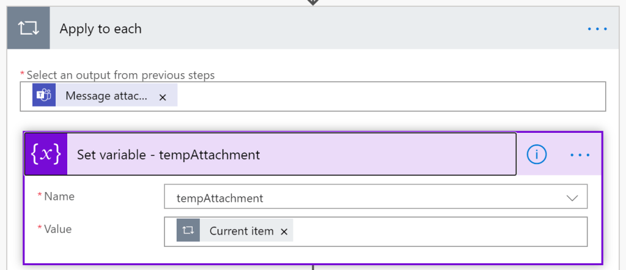Select the Apply to each header title
Viewport: 626px width, 270px height.
point(100,29)
